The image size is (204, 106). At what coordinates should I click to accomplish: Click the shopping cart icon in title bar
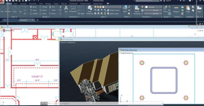point(180,1)
